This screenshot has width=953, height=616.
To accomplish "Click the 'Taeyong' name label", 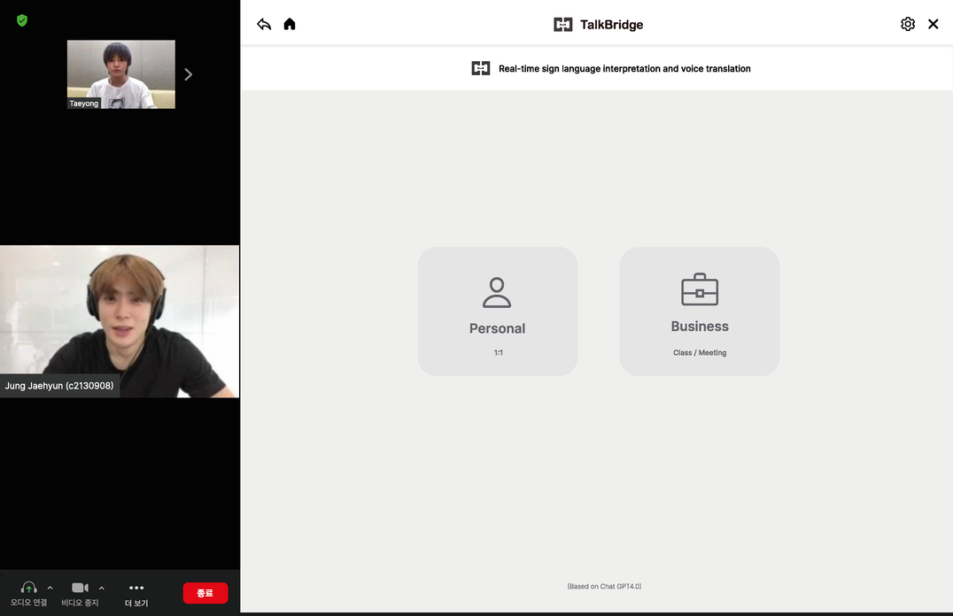I will pyautogui.click(x=84, y=104).
